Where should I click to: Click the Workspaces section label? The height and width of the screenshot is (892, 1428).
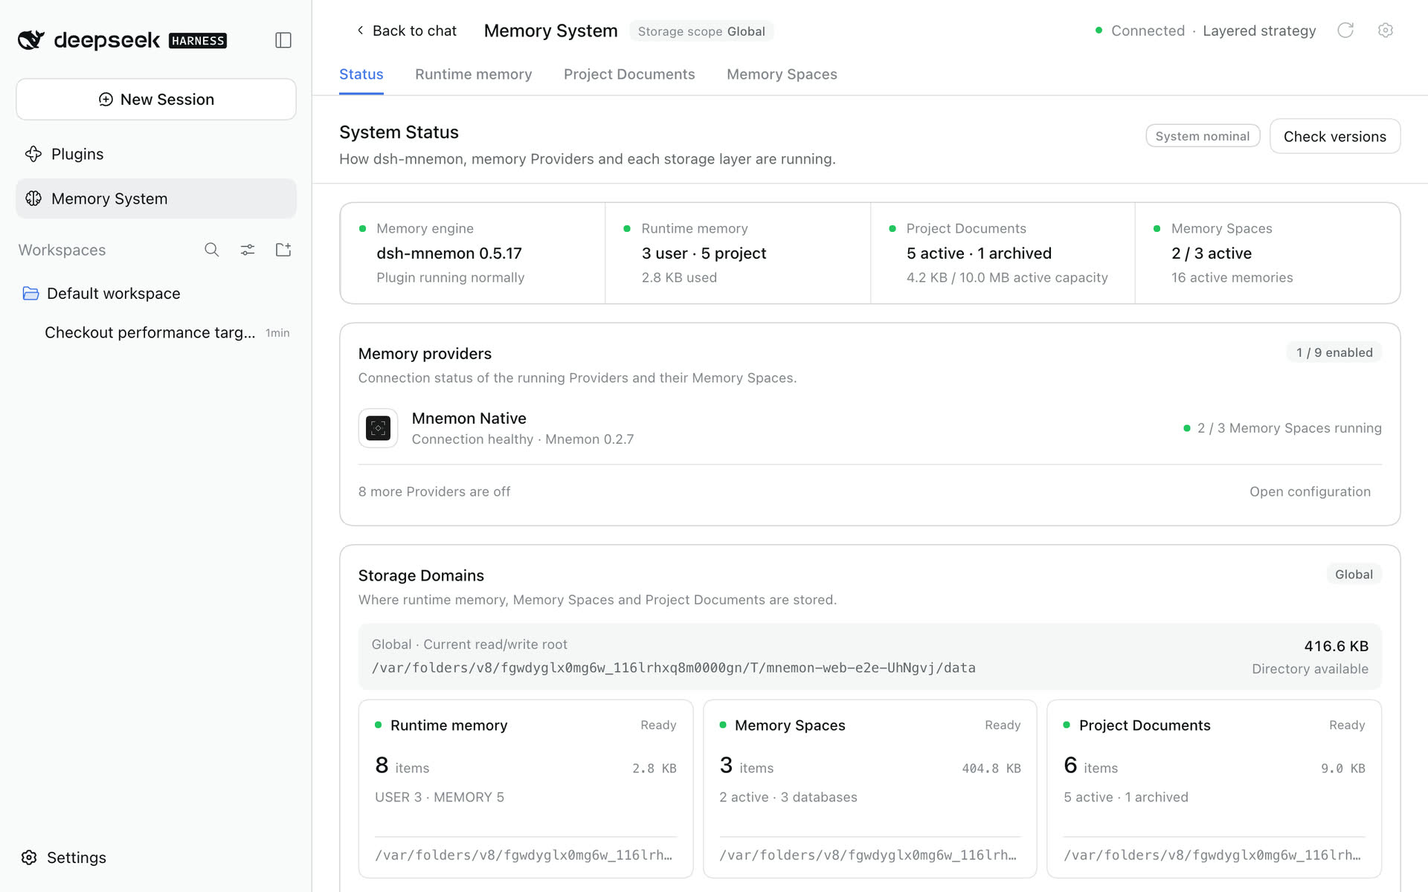tap(62, 250)
